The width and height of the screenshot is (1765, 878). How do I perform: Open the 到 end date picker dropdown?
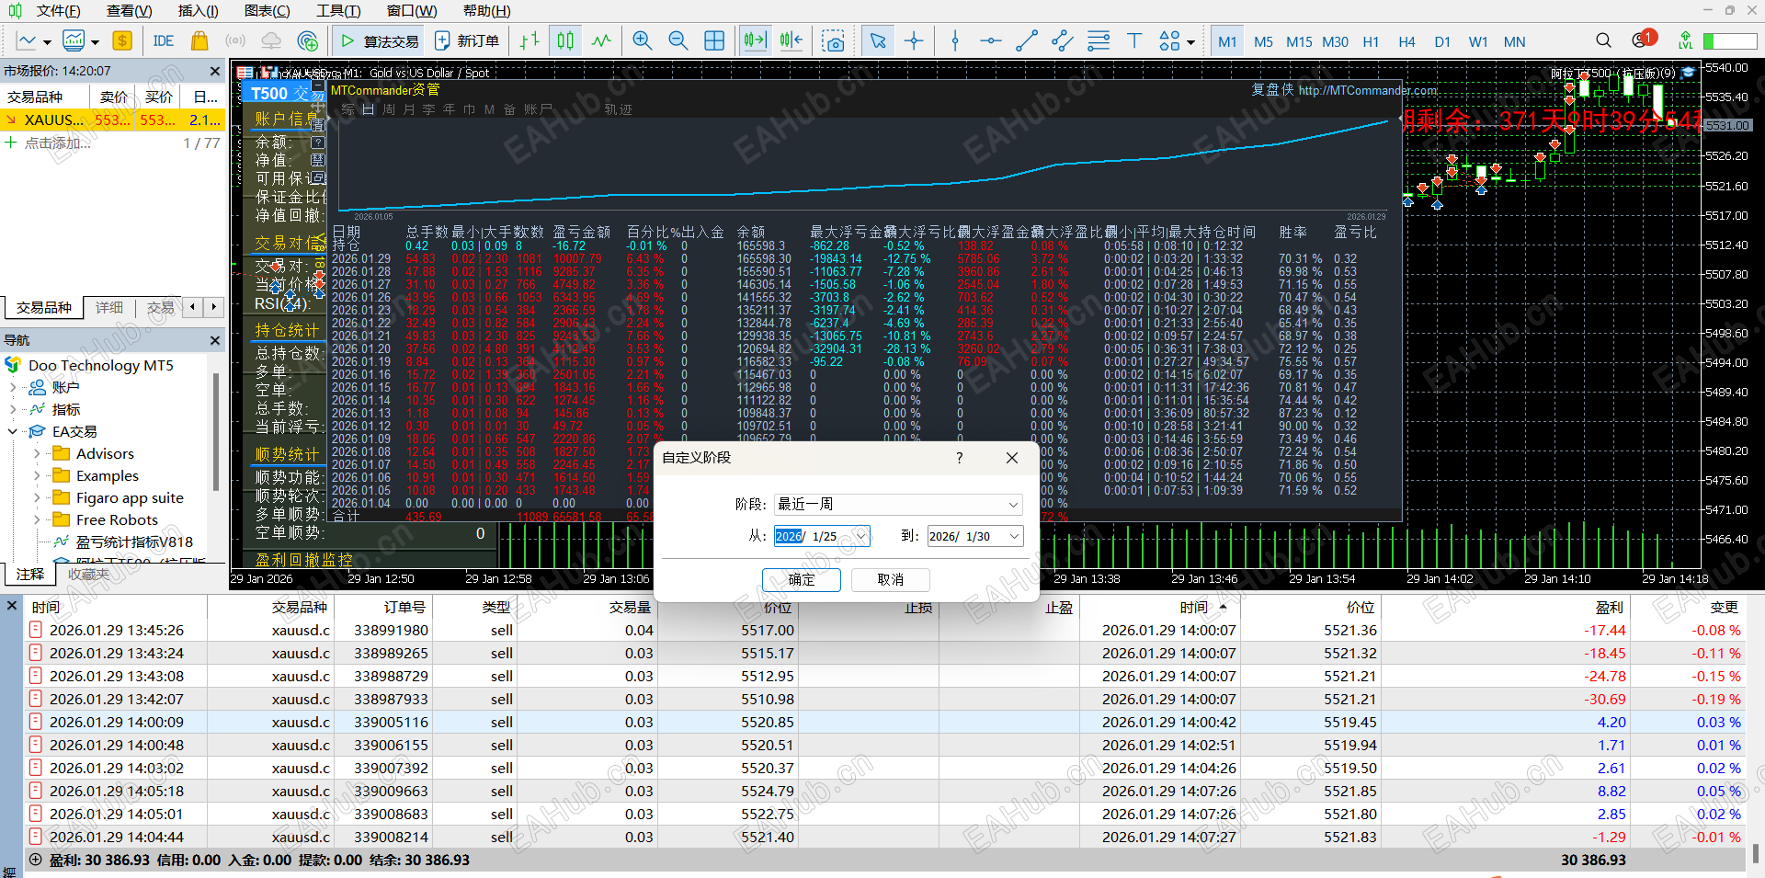[1014, 536]
